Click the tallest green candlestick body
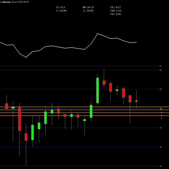The height and width of the screenshot is (169, 169). point(97,90)
